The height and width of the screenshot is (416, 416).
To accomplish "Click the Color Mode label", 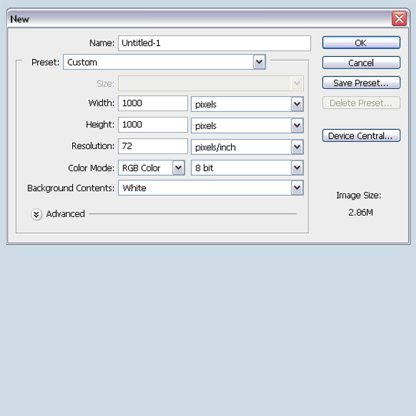I will pos(91,168).
